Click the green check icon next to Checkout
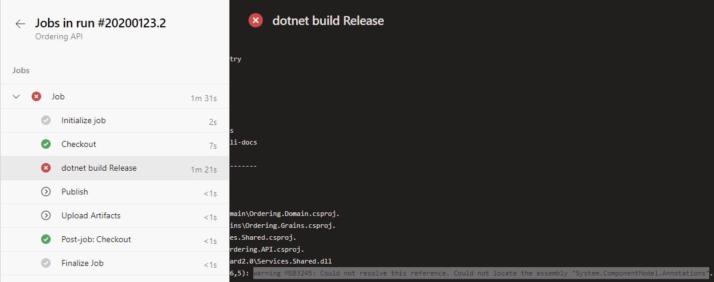Image resolution: width=714 pixels, height=282 pixels. [46, 144]
